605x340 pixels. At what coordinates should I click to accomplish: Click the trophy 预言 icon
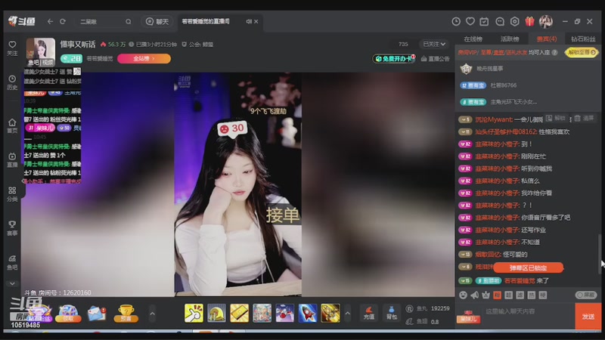click(x=126, y=313)
